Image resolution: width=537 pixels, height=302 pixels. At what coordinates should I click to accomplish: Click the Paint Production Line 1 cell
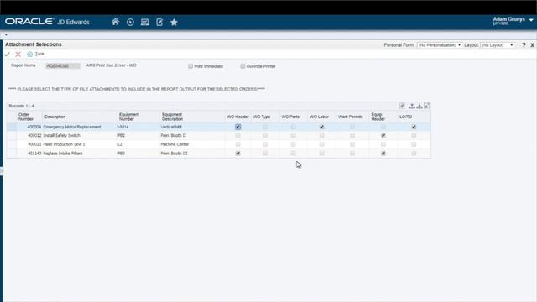[64, 144]
